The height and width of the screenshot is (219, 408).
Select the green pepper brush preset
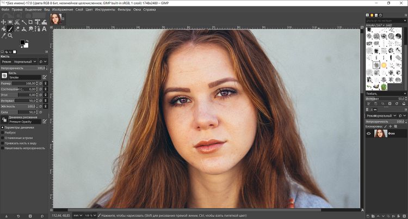click(385, 86)
